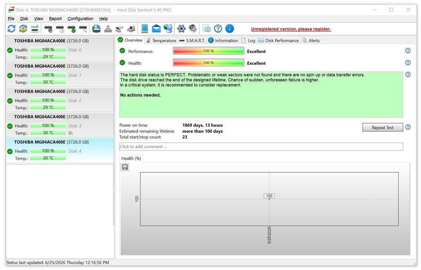421x270 pixels.
Task: Click the blue Refresh arrows icon
Action: 11,29
